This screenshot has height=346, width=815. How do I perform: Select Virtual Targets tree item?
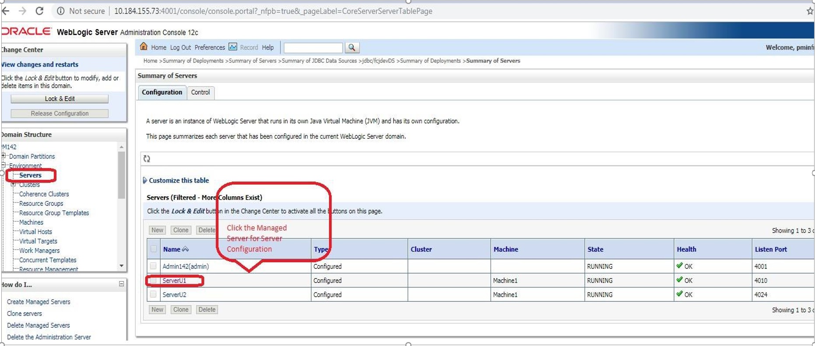tap(38, 241)
